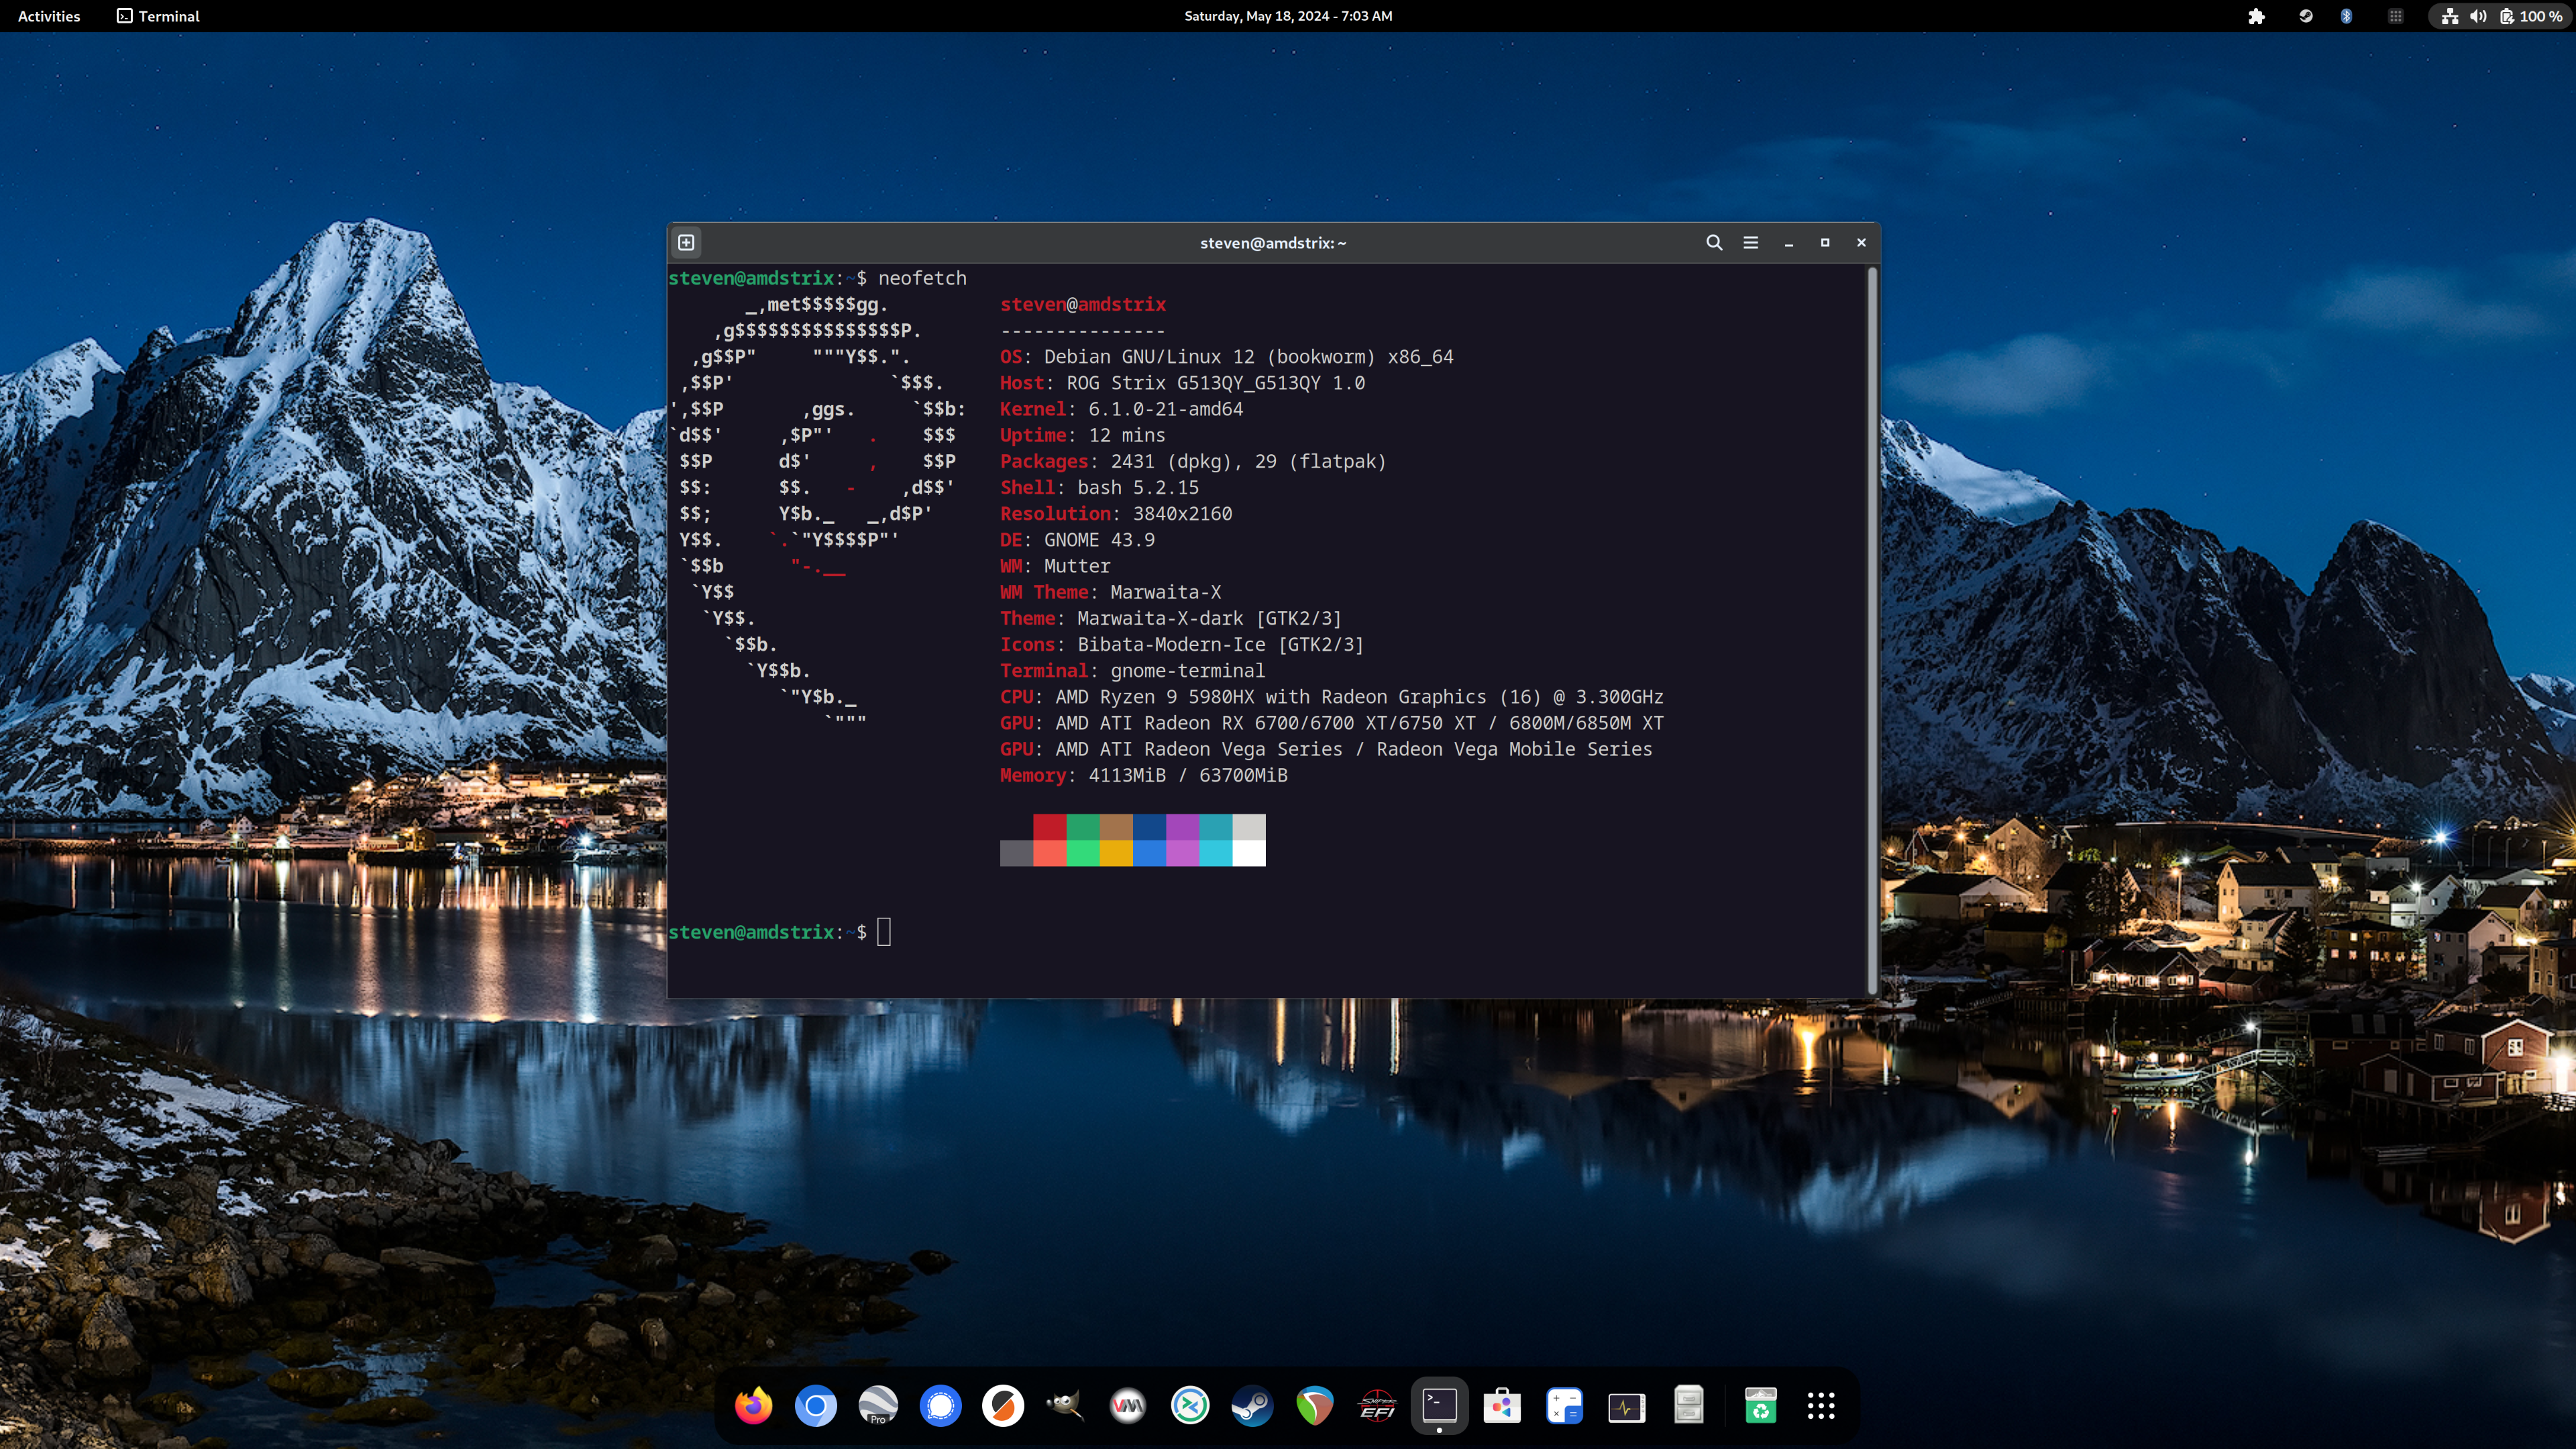
Task: Open the date and time calendar menu
Action: [x=1287, y=16]
